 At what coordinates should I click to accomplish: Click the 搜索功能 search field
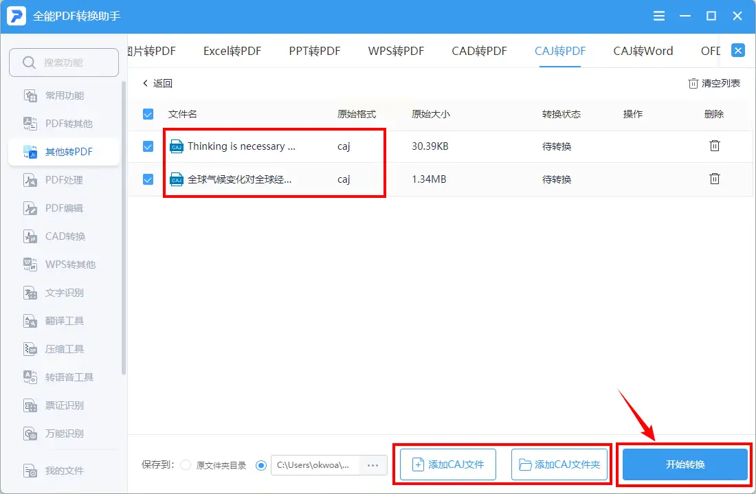[x=64, y=63]
